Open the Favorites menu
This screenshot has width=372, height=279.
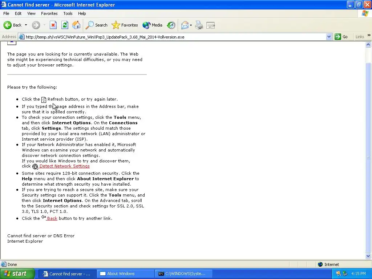tap(49, 13)
